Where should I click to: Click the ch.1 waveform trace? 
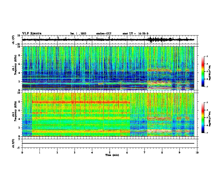(108, 40)
